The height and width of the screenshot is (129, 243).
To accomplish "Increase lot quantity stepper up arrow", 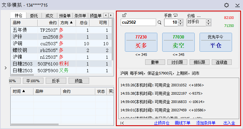I will 180,21.
